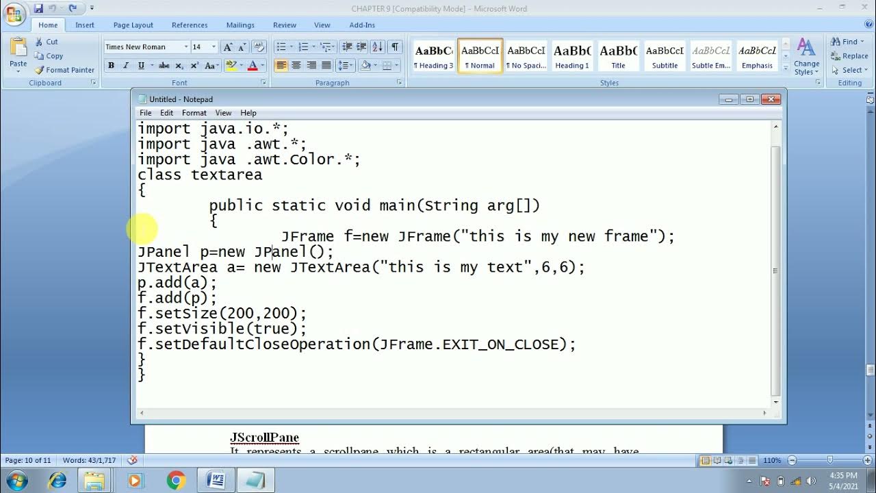Click the Decrease Indent icon
The width and height of the screenshot is (876, 493).
[x=347, y=47]
